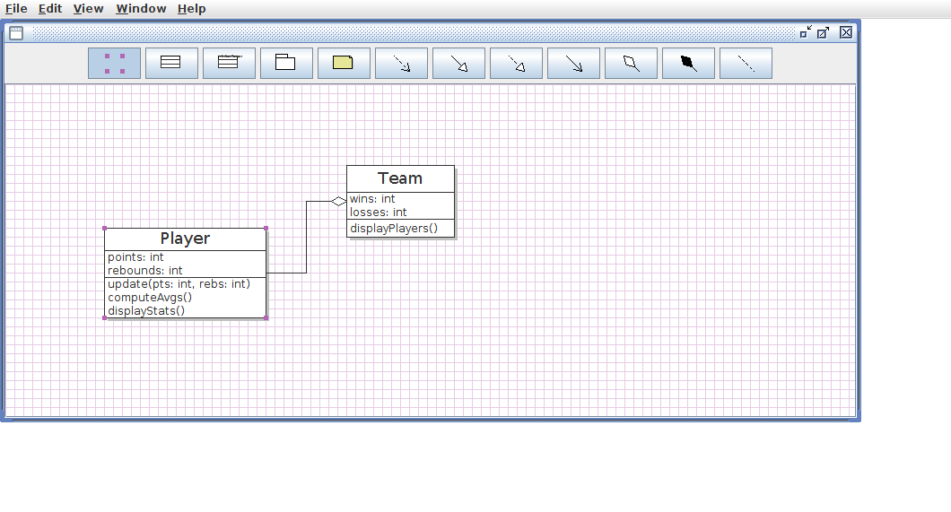
Task: Pick the dashed Dependency arrow tool
Action: 402,63
